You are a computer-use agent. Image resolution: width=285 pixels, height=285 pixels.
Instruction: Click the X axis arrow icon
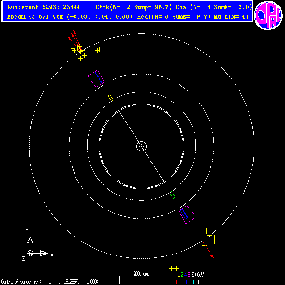tap(44, 253)
